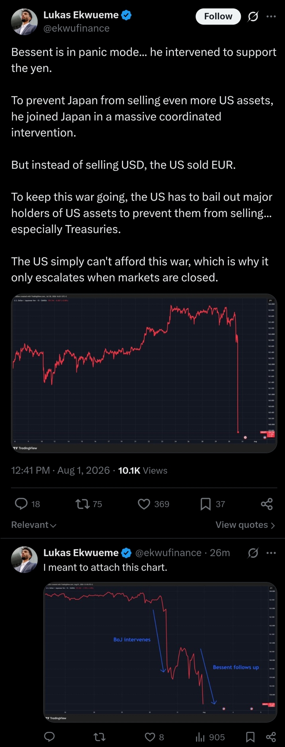Repost the reply tweet
Image resolution: width=285 pixels, height=747 pixels.
(x=99, y=737)
